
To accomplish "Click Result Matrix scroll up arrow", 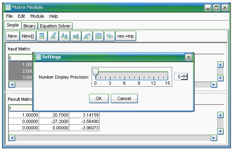I will point(221,115).
